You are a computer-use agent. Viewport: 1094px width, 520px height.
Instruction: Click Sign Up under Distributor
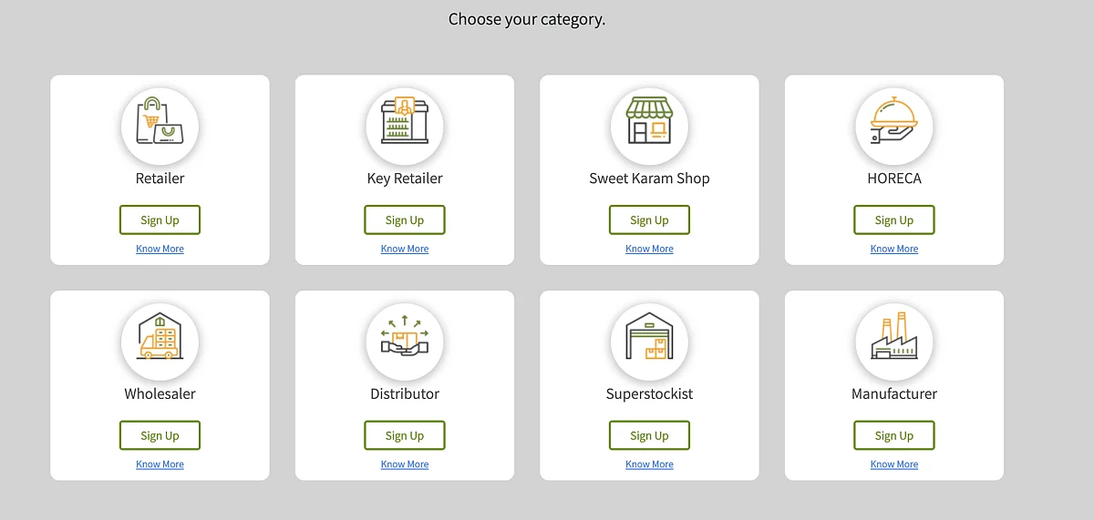(x=405, y=435)
